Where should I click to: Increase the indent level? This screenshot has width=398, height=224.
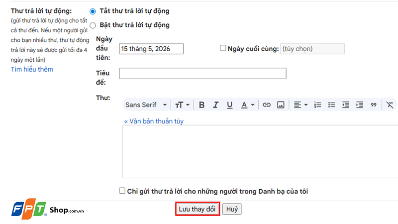coord(359,105)
